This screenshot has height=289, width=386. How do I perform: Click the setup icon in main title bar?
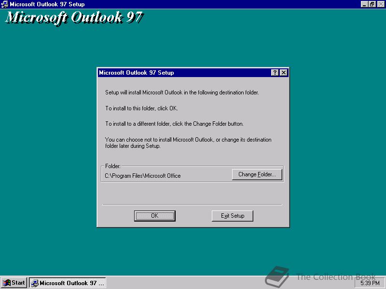coord(5,4)
